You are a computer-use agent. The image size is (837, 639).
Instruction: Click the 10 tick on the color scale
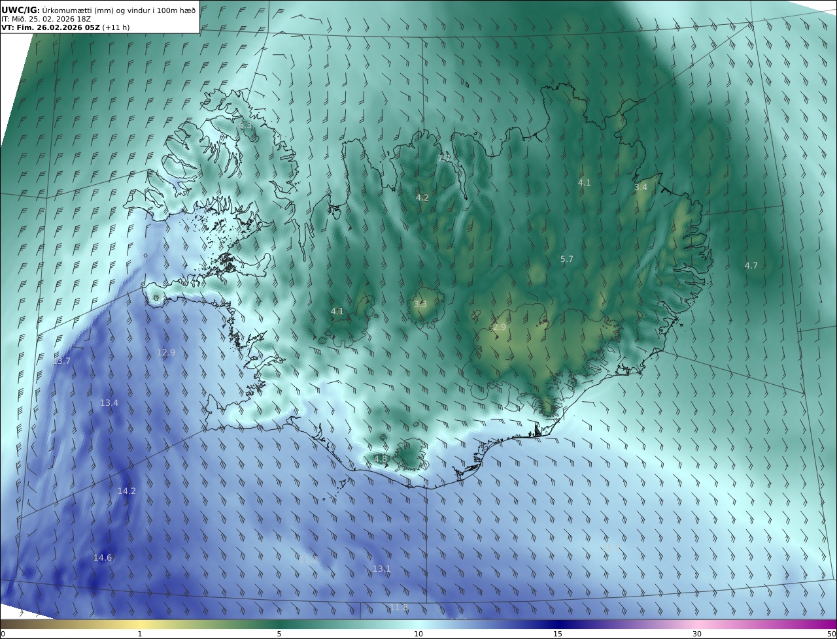click(418, 634)
